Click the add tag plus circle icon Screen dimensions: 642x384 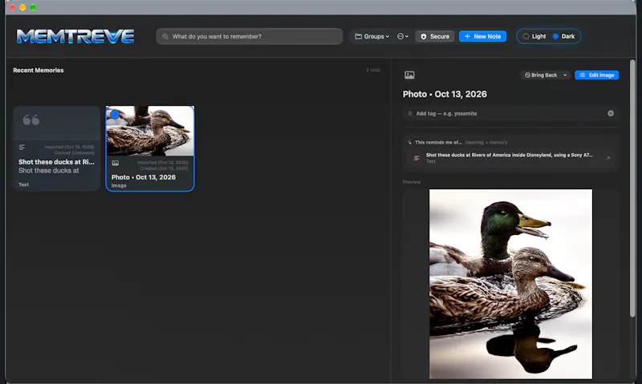[x=611, y=113]
